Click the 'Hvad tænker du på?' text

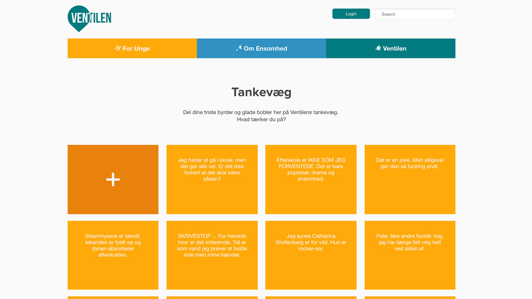[x=261, y=120]
